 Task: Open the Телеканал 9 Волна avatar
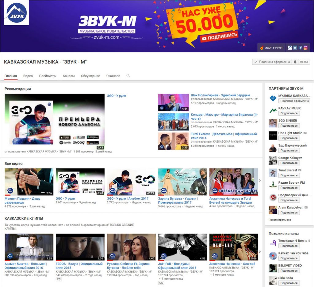coord(273,243)
